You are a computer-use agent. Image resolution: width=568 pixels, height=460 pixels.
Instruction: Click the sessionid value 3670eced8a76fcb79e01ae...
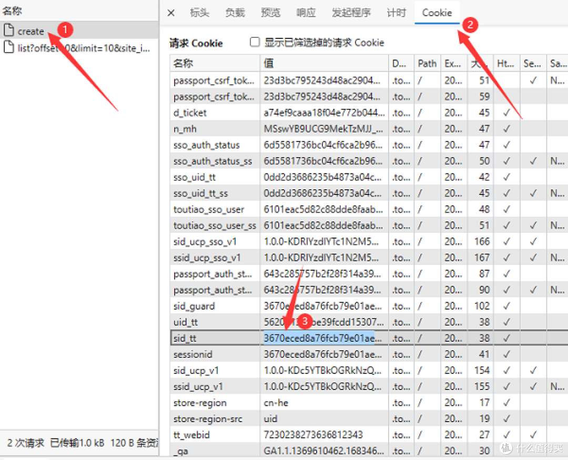click(x=323, y=354)
